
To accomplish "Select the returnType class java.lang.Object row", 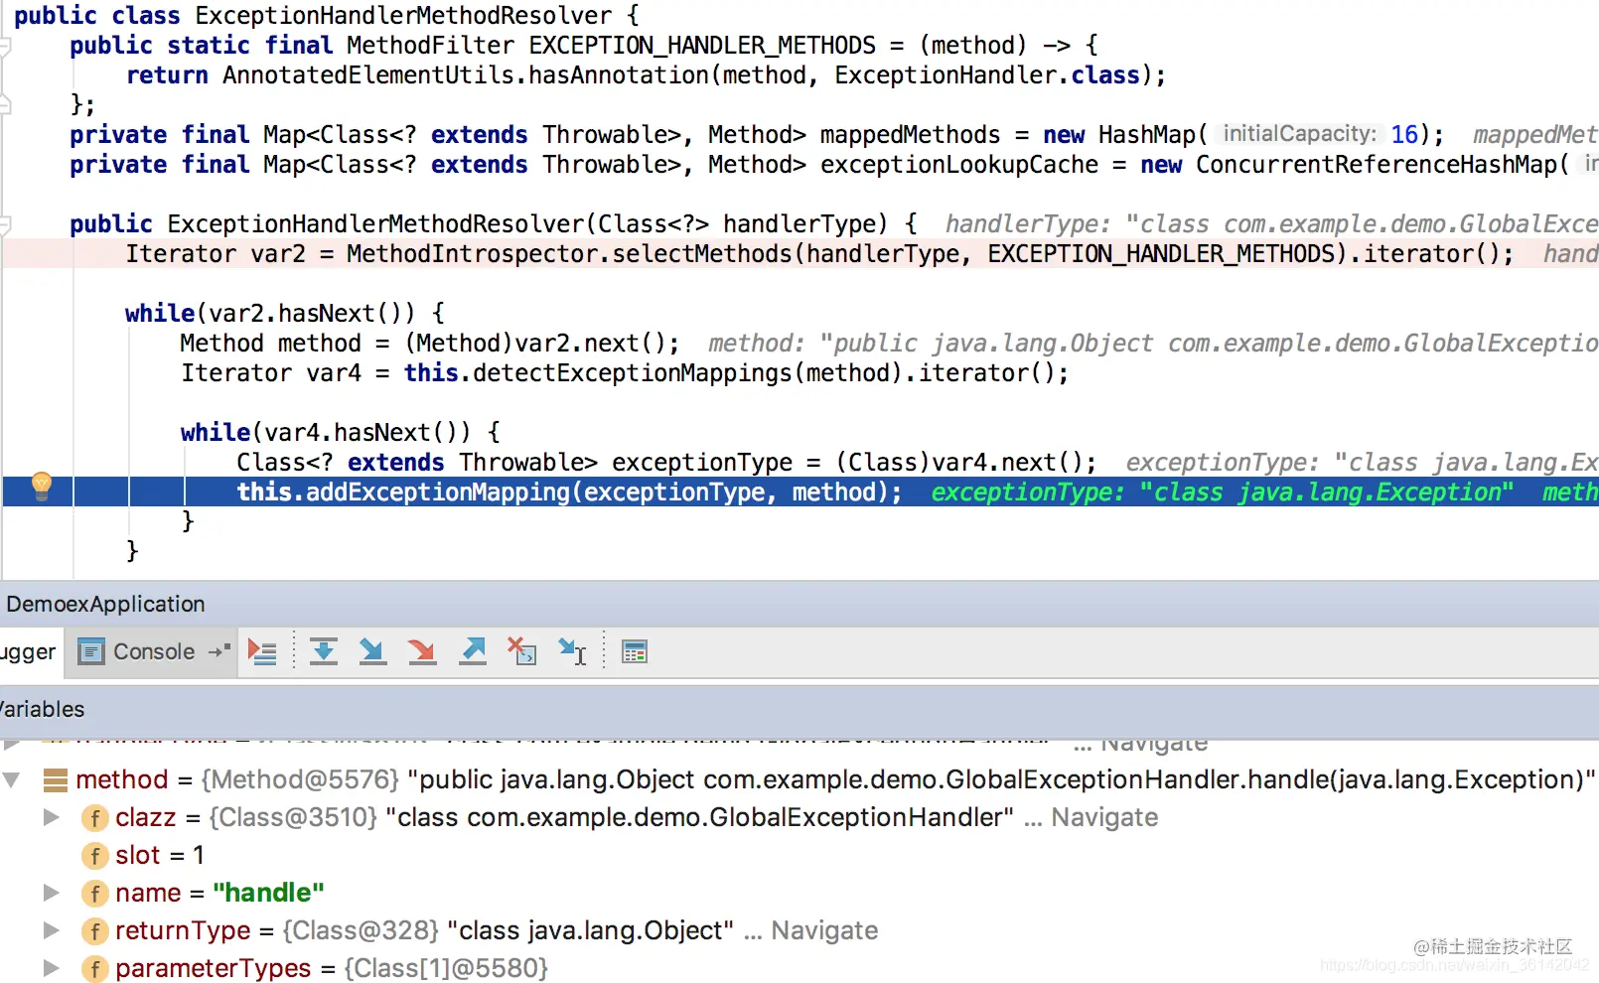I will click(x=799, y=931).
